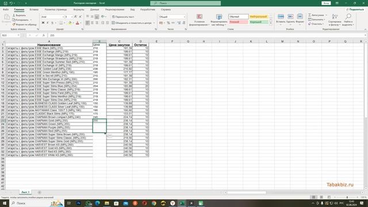Open Excel from the Windows taskbar
Image resolution: width=368 pixels, height=207 pixels.
coord(182,203)
